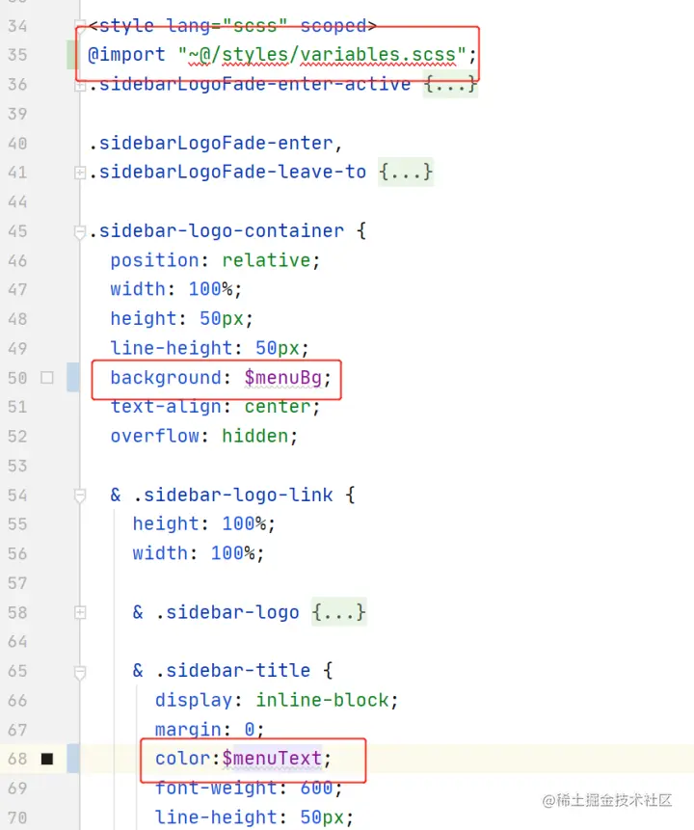The height and width of the screenshot is (830, 694).
Task: Open the {...} placeholder after .sidebar-logo
Action: (x=338, y=612)
